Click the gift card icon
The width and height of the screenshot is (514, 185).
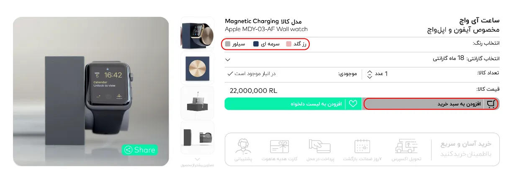point(279,146)
